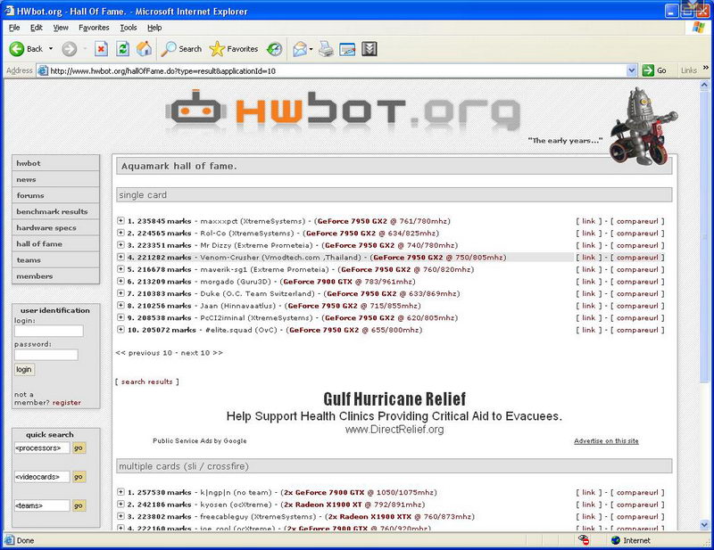Image resolution: width=714 pixels, height=550 pixels.
Task: Focus the password input field
Action: coord(46,355)
